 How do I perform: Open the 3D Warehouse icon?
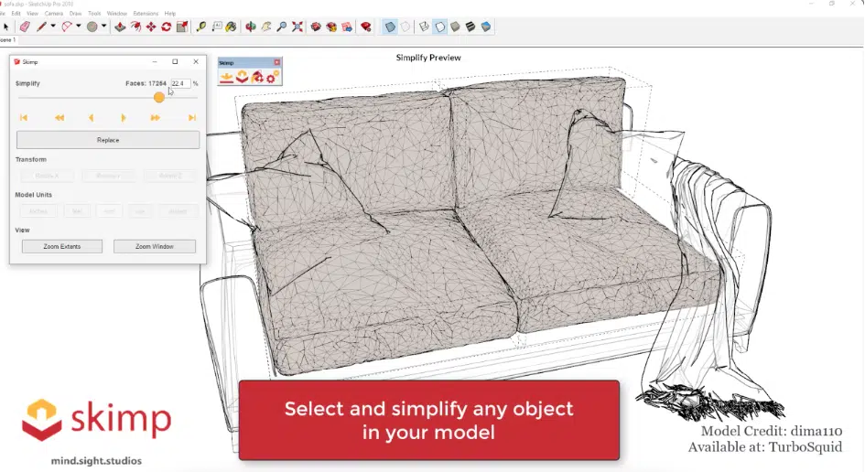(x=316, y=27)
